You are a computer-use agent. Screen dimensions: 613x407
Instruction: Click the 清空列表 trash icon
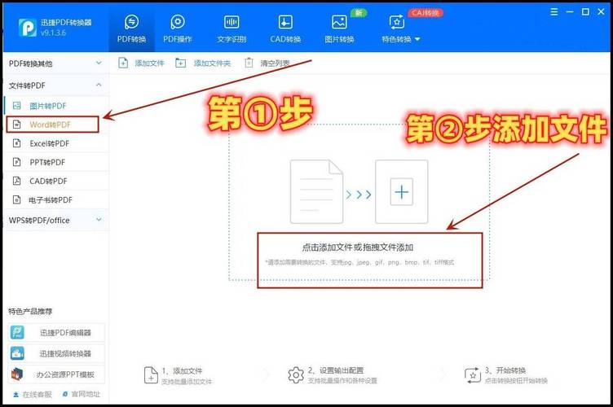point(249,63)
